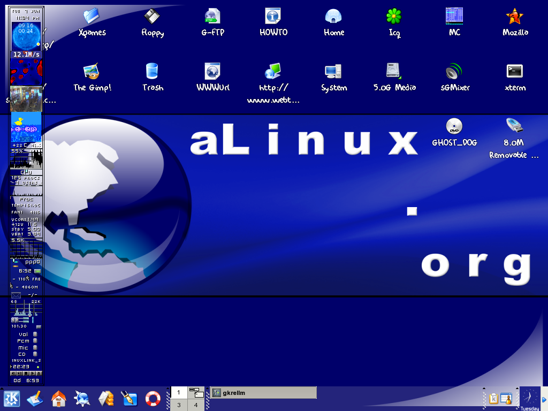The height and width of the screenshot is (411, 548).
Task: Click the analog clock applet
Action: pos(529,397)
